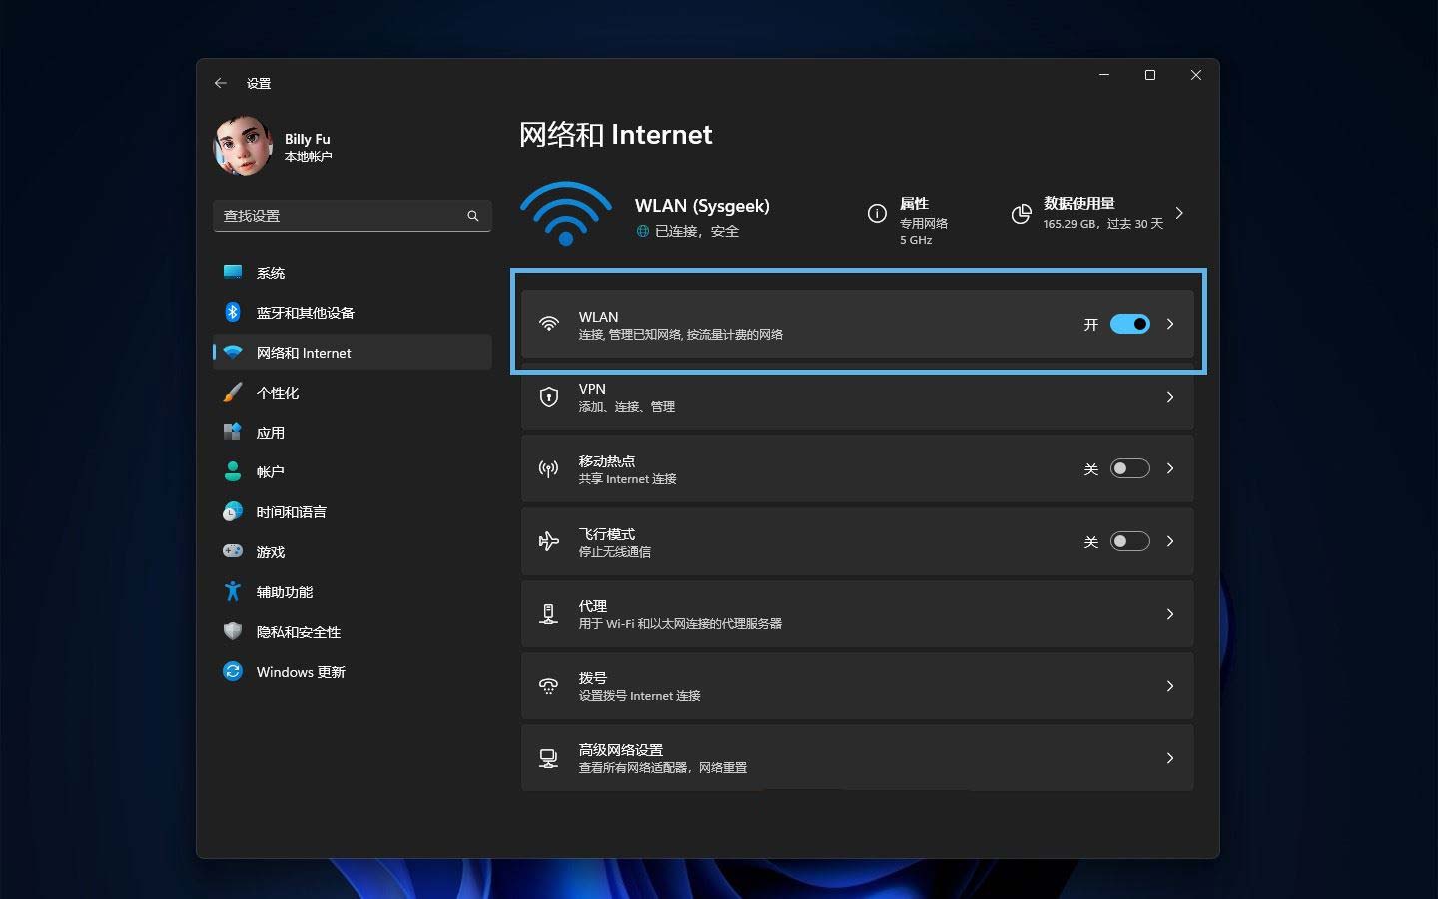The height and width of the screenshot is (899, 1438).
Task: Turn on the 飞行模式 toggle
Action: click(x=1129, y=541)
